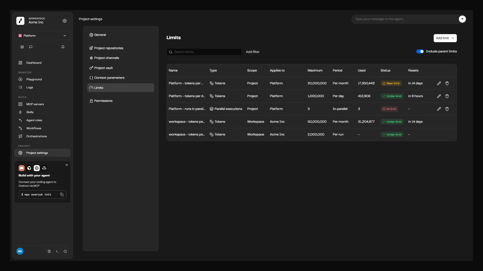Go to Playground

click(x=43, y=79)
